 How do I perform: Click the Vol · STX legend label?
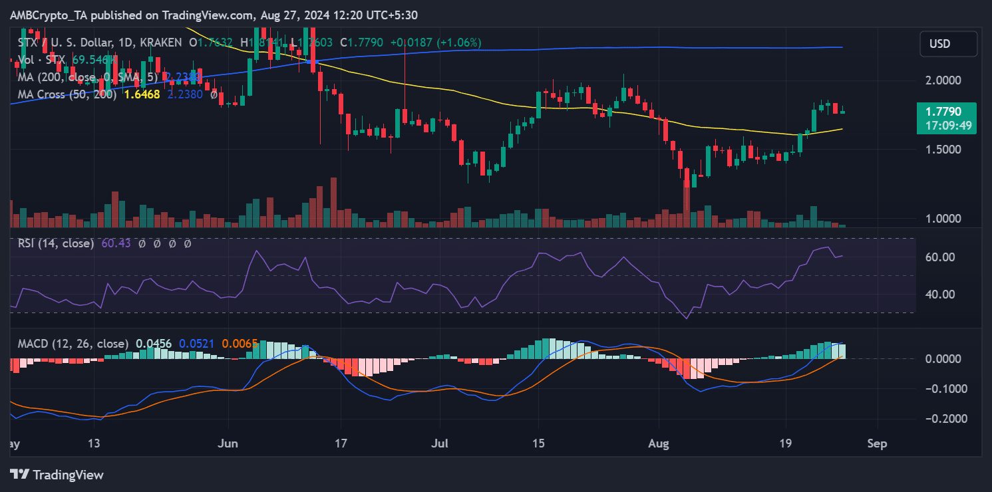[41, 60]
